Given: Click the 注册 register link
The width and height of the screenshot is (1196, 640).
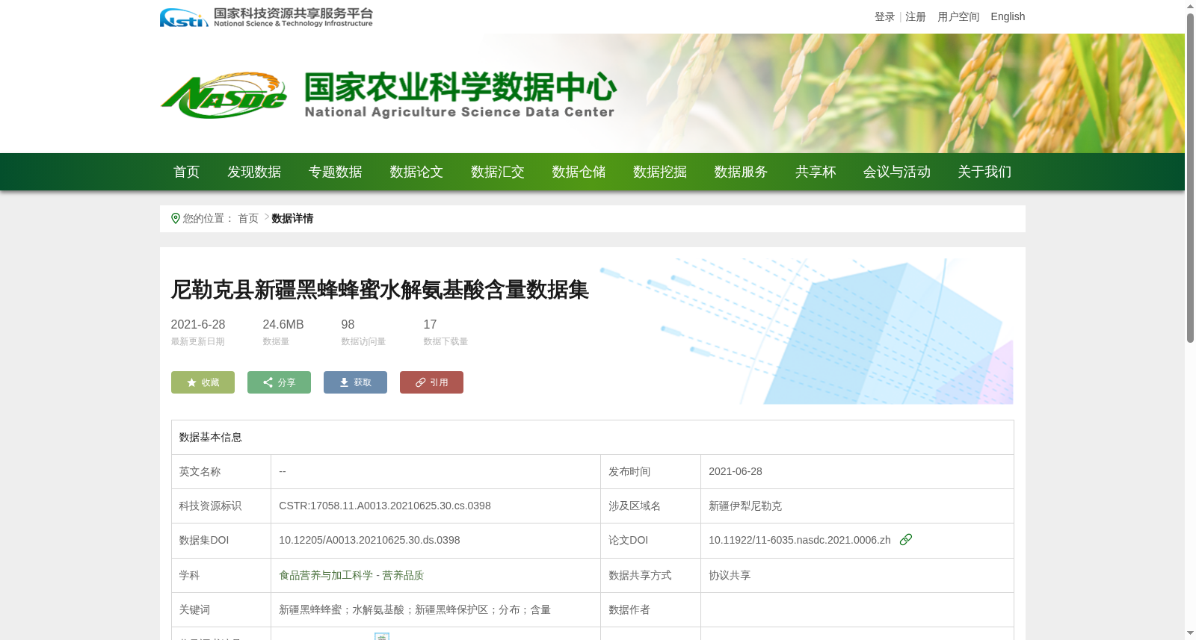Looking at the screenshot, I should click(916, 16).
